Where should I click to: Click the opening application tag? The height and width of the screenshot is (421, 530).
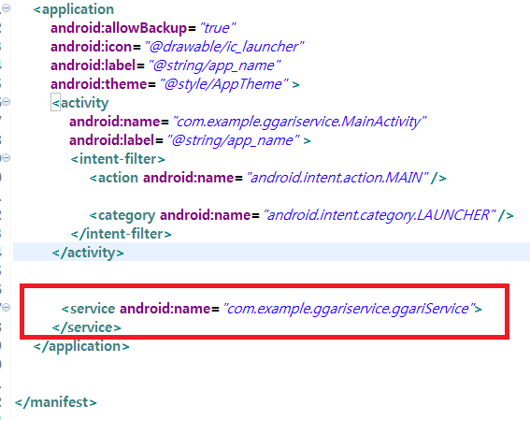click(74, 9)
